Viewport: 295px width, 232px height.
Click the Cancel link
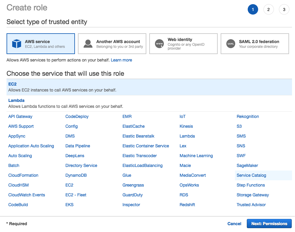(234, 224)
